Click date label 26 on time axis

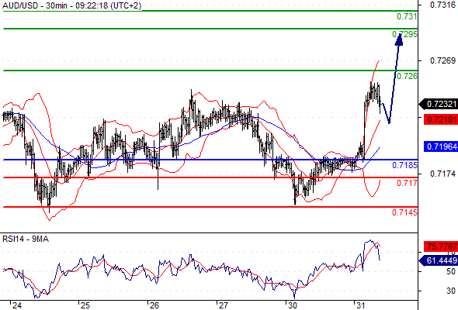tap(154, 305)
